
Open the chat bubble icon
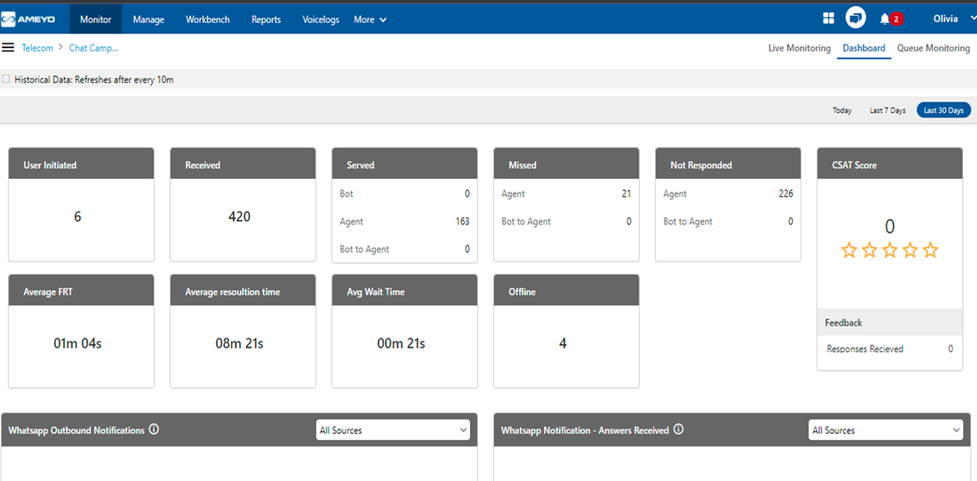pyautogui.click(x=856, y=18)
